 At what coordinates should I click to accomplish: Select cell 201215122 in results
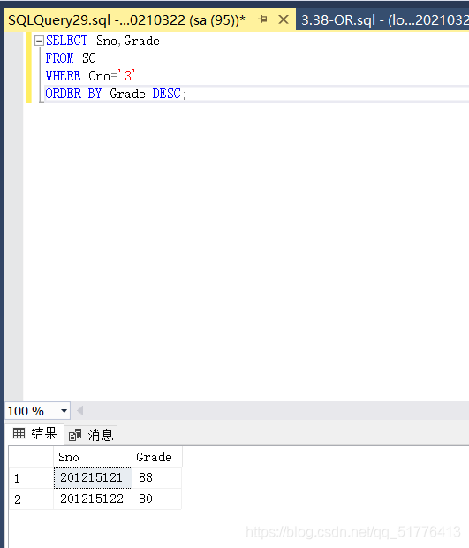[93, 499]
